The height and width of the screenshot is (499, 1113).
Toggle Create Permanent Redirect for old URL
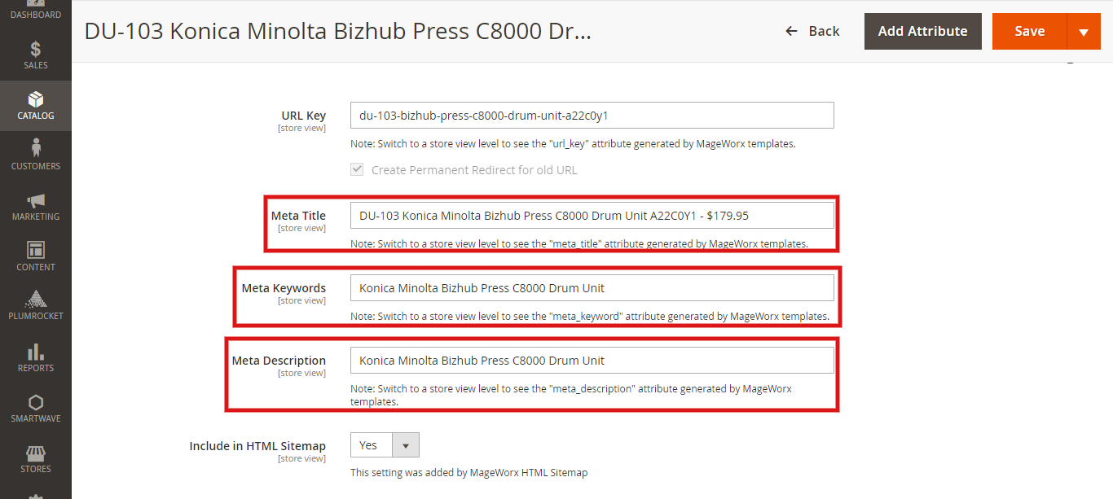click(x=357, y=170)
